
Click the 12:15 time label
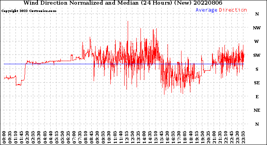(126, 137)
